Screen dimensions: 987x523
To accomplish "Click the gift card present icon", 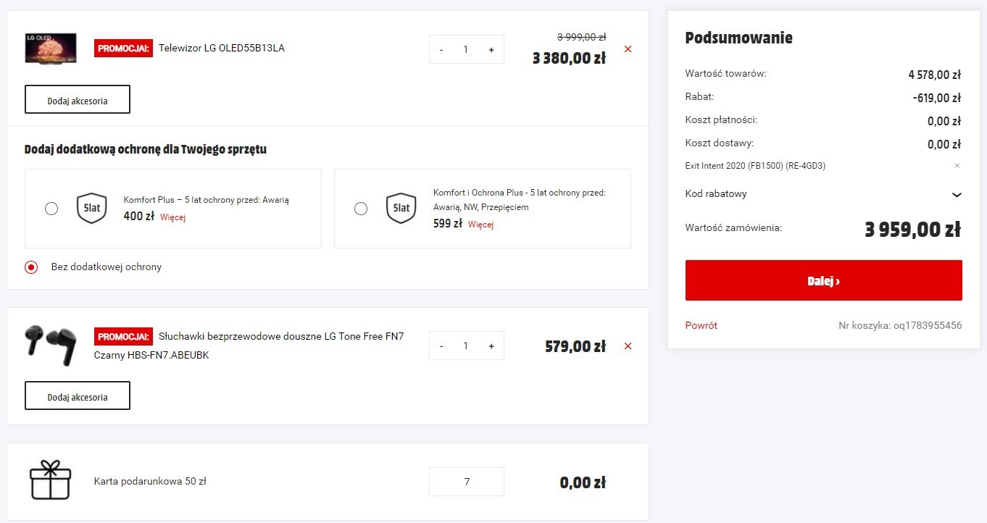I will 50,480.
